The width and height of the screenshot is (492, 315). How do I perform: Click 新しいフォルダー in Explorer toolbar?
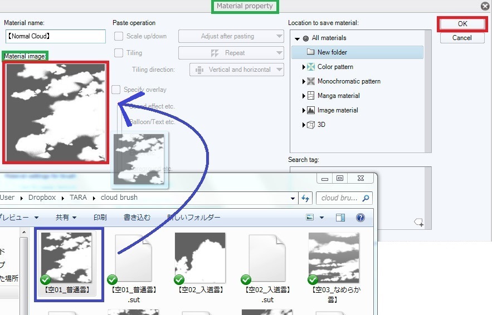(x=193, y=218)
